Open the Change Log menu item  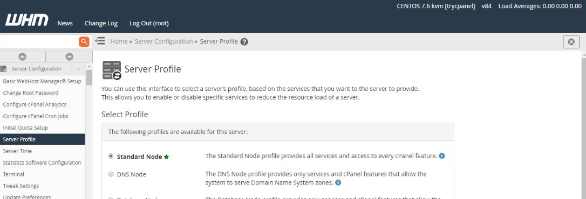(101, 23)
